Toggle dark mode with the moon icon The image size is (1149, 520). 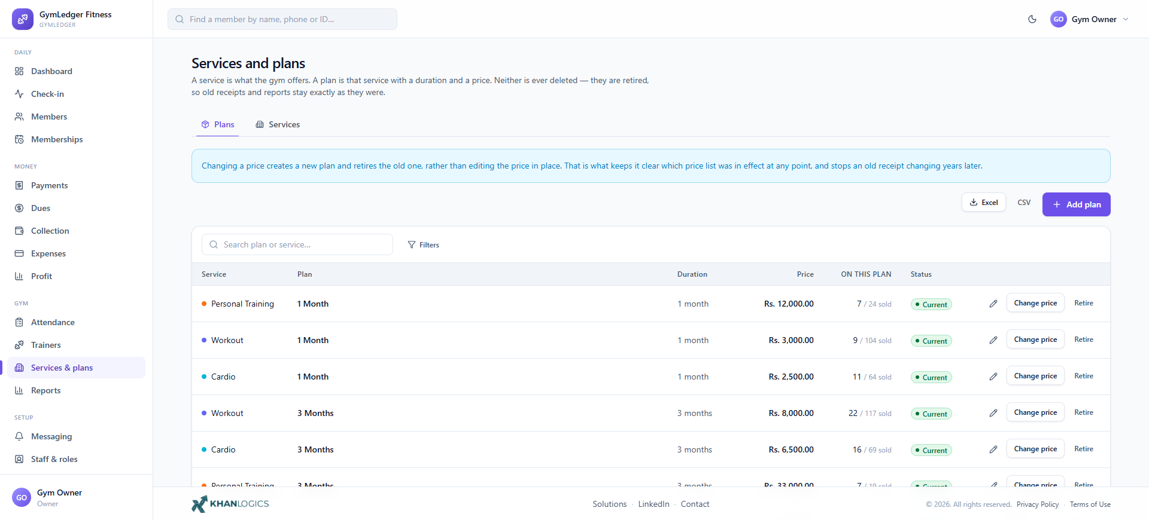click(1032, 19)
